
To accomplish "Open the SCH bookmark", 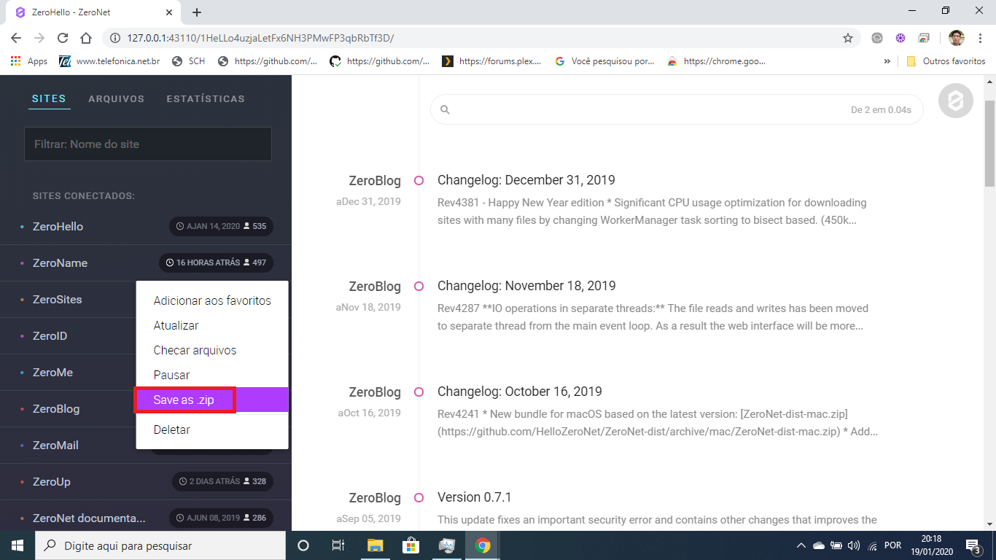I will point(189,61).
